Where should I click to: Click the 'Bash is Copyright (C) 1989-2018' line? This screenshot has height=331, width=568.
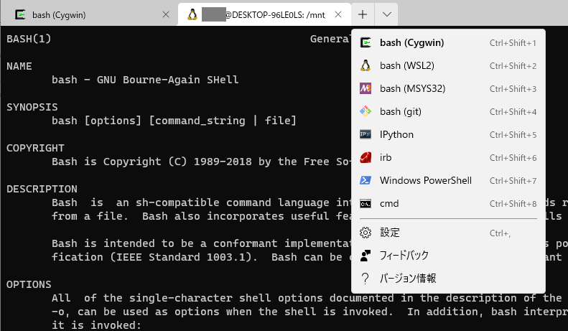[201, 162]
